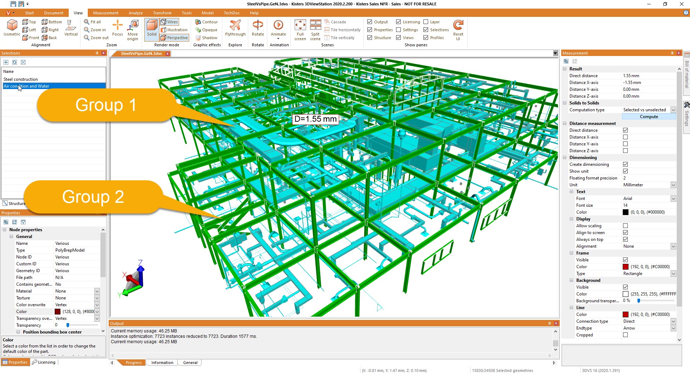Open Computation type dropdown
The height and width of the screenshot is (373, 690).
[673, 110]
